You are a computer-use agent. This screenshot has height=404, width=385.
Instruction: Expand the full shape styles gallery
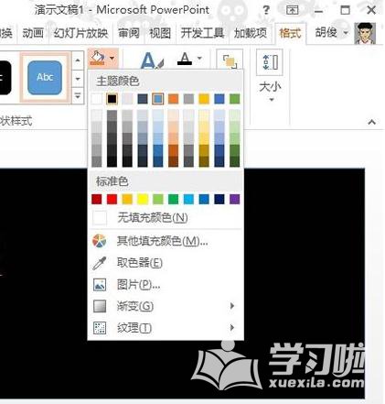point(78,96)
